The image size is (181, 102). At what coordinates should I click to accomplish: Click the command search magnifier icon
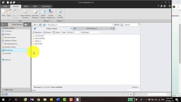(161, 6)
